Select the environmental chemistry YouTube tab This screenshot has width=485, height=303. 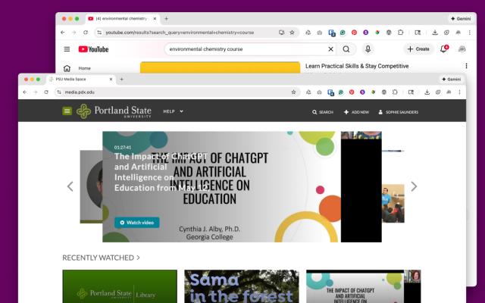122,19
